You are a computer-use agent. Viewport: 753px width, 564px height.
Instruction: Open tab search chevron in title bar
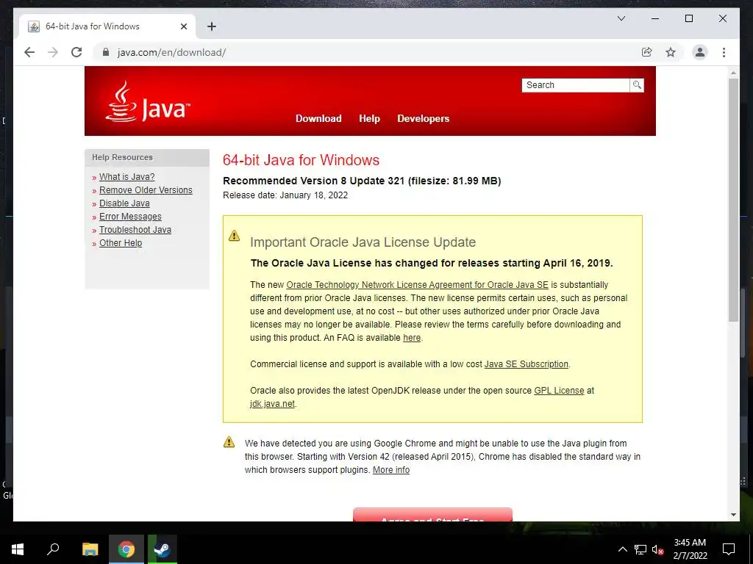pos(621,18)
